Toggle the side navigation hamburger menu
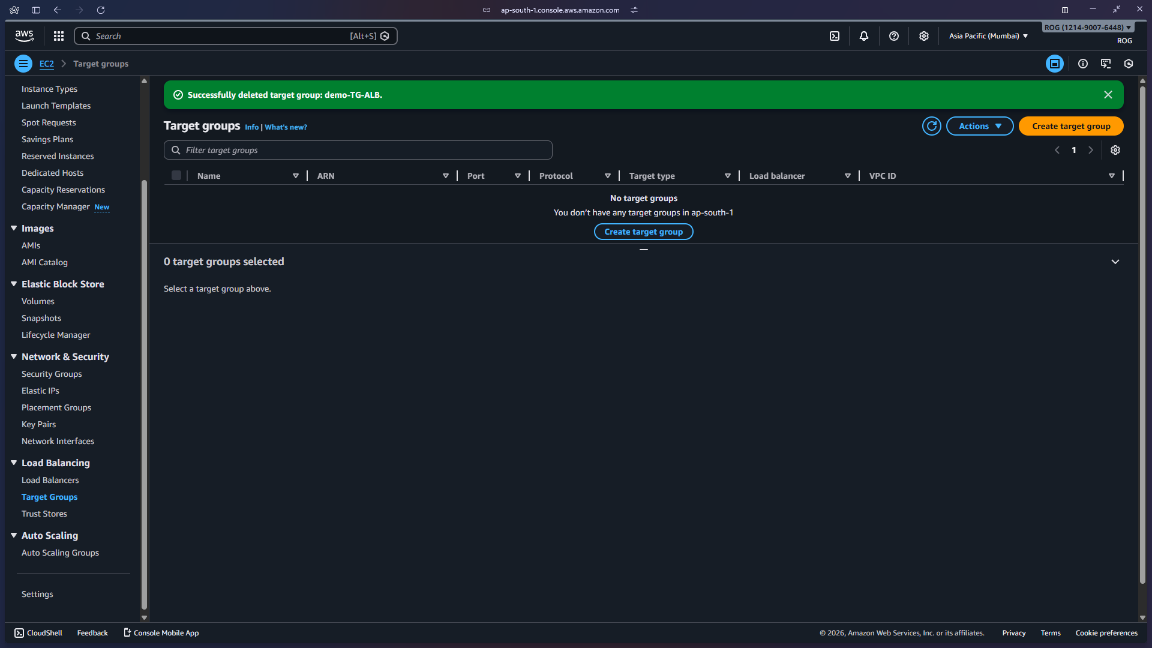The width and height of the screenshot is (1152, 648). (23, 64)
